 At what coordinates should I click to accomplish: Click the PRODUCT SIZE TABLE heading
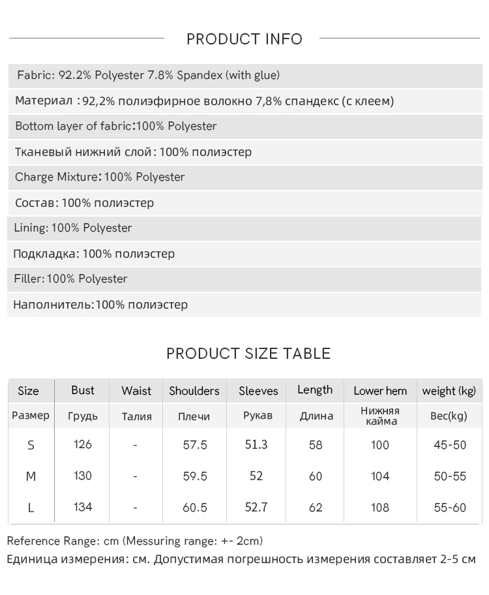[x=248, y=354]
